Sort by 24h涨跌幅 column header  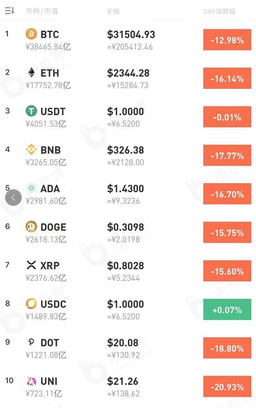pos(219,11)
